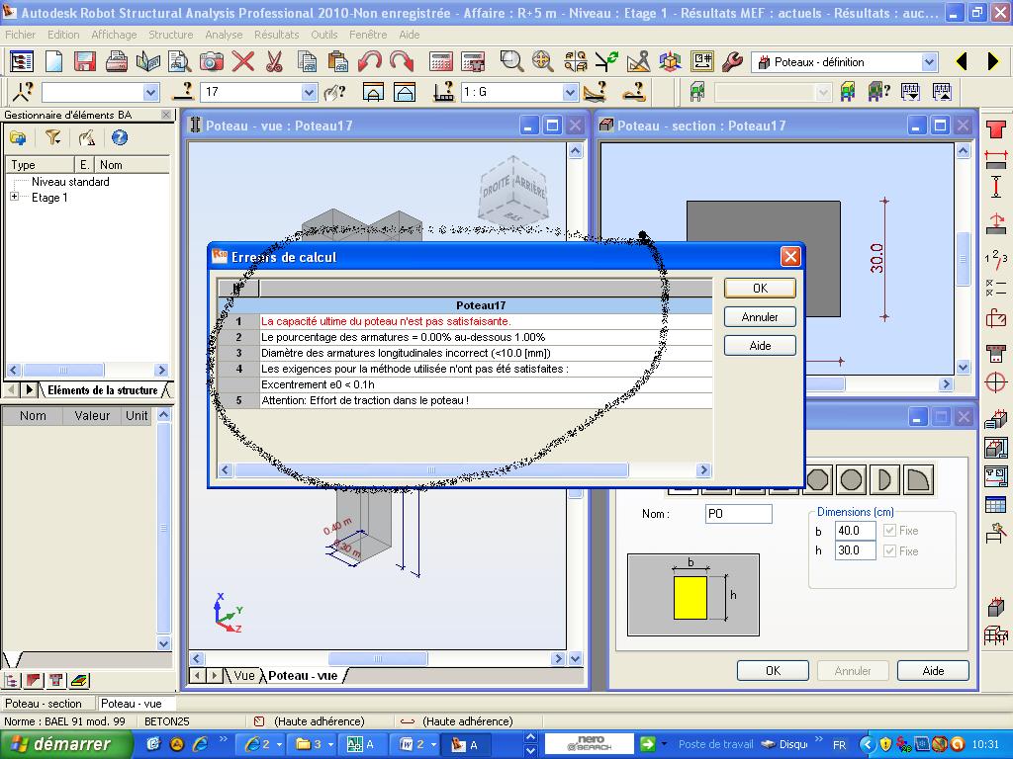Image resolution: width=1013 pixels, height=759 pixels.
Task: Select the octagonal section shape icon
Action: [x=817, y=480]
